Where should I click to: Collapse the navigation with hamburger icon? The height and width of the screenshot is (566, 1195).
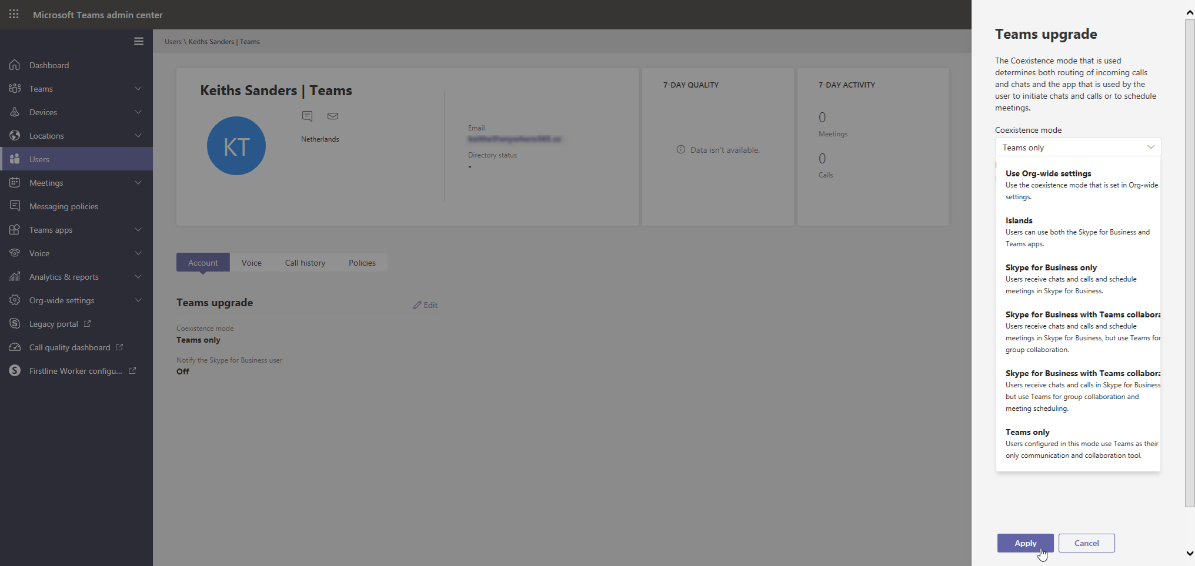point(139,41)
